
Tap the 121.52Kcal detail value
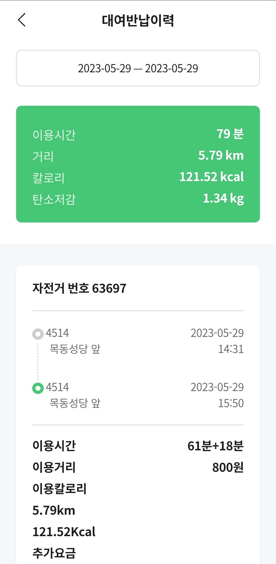(x=64, y=532)
